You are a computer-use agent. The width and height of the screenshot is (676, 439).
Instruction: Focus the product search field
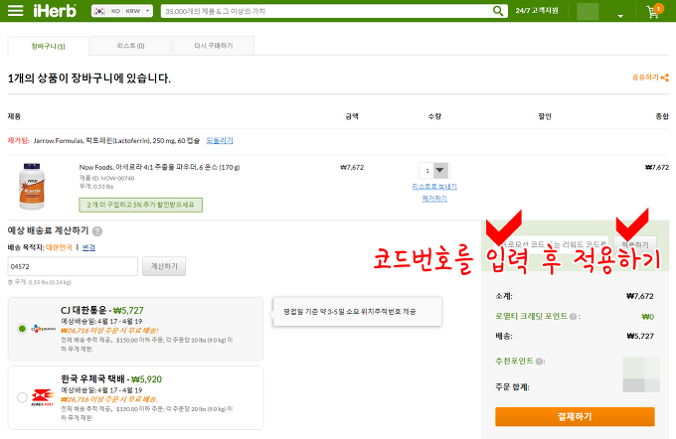325,11
